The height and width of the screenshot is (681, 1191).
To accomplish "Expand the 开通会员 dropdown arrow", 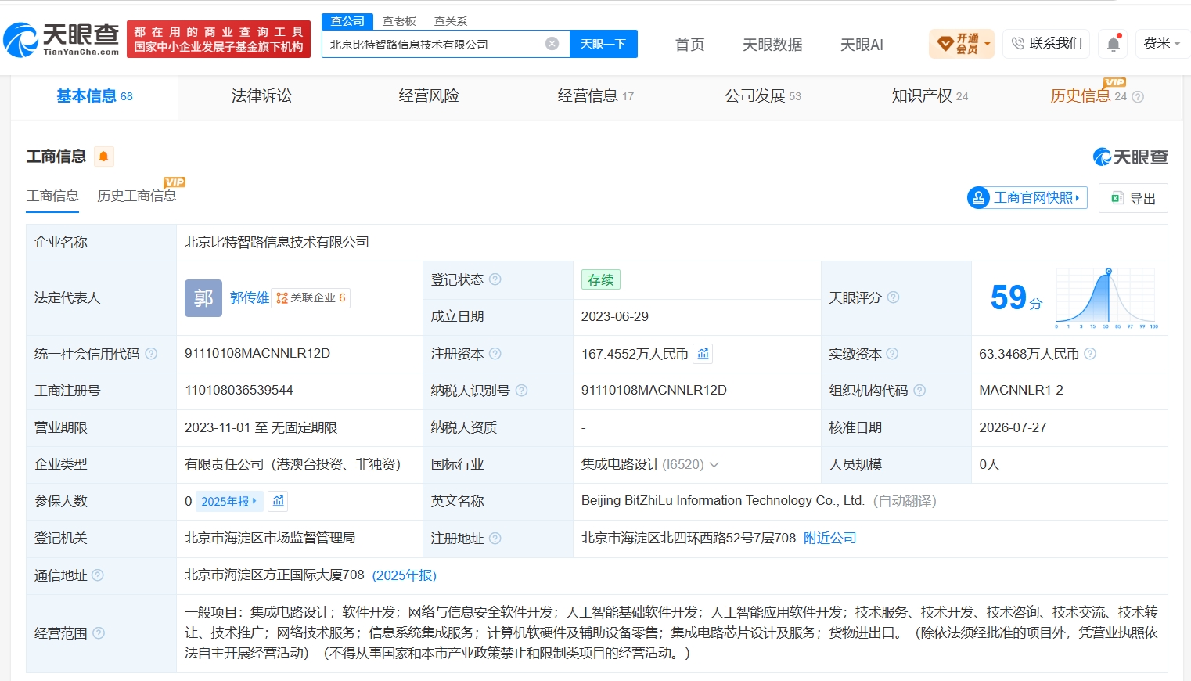I will pos(988,44).
